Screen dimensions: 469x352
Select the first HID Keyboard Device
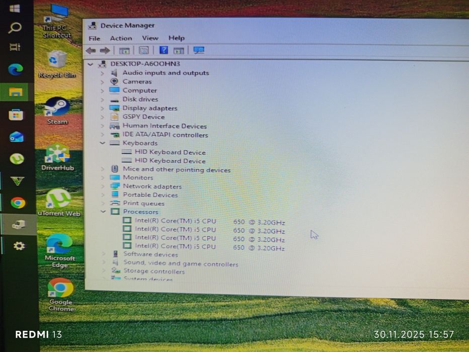click(170, 152)
